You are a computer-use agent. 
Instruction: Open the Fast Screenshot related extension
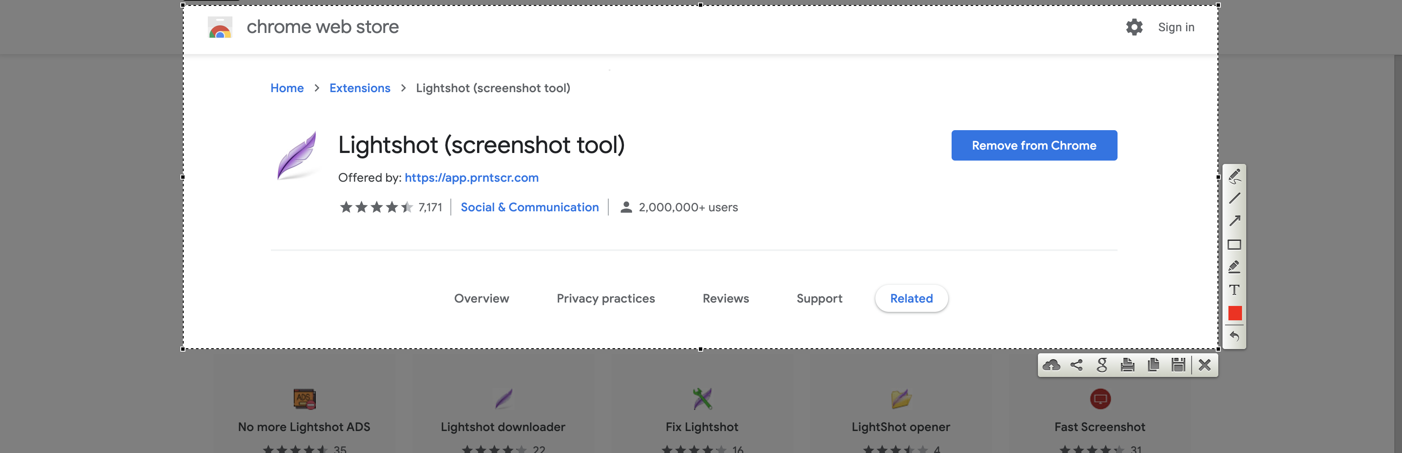tap(1099, 426)
